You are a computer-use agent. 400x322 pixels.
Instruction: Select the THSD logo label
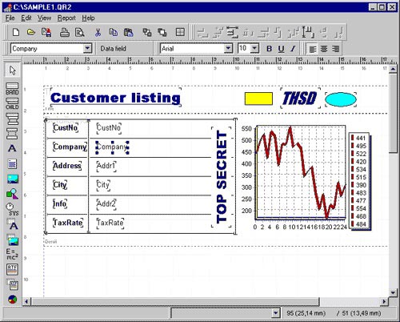coord(300,98)
